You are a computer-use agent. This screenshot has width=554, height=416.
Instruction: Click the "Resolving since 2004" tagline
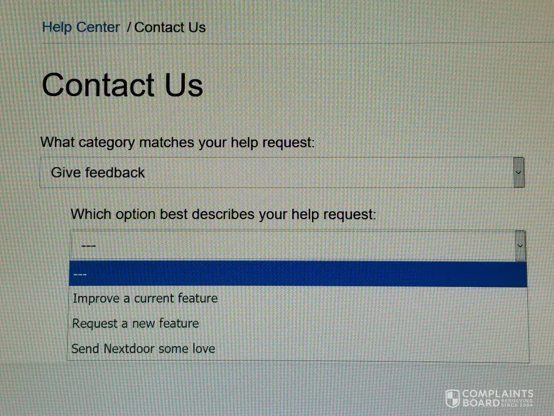pos(517,403)
